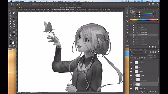The width and height of the screenshot is (168, 94).
Task: Click the 画面にフィット button
Action: tap(77, 4)
